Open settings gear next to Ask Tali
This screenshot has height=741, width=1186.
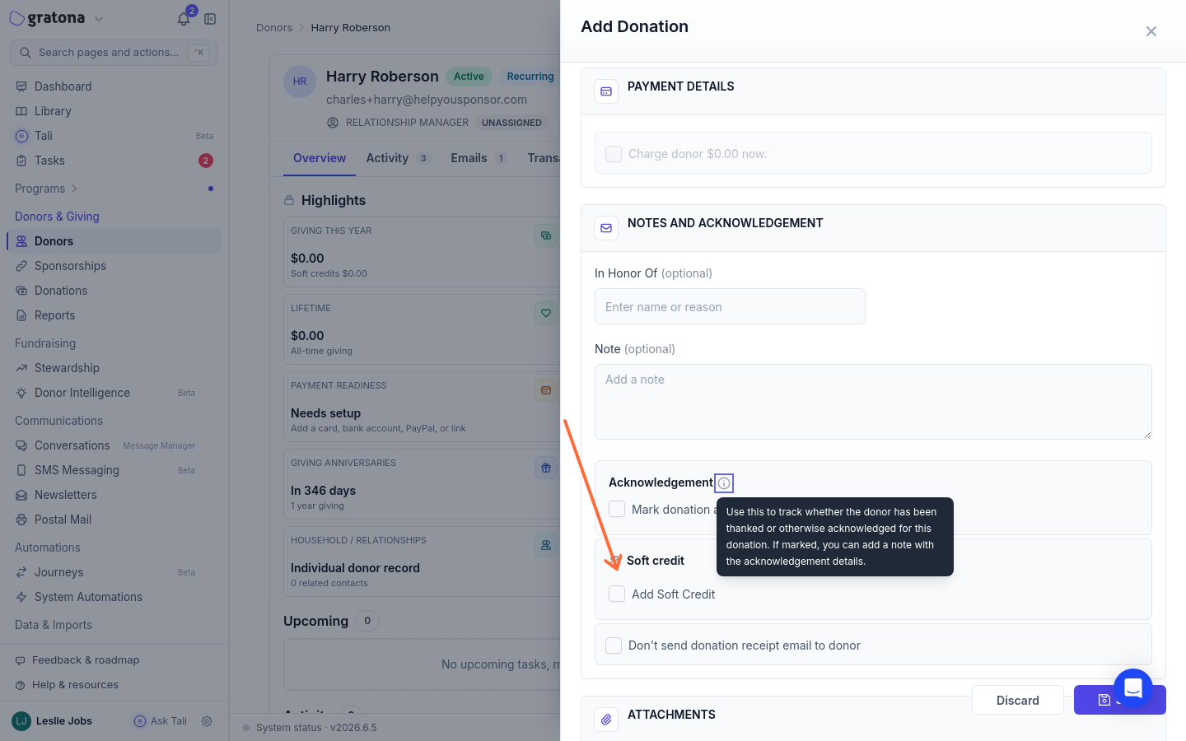point(207,721)
